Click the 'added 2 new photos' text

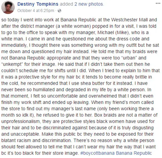(82, 4)
